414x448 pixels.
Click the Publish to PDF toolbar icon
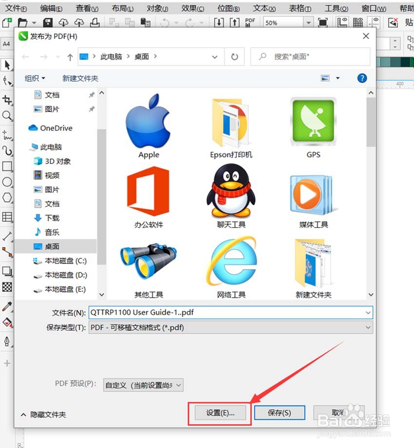pos(250,22)
